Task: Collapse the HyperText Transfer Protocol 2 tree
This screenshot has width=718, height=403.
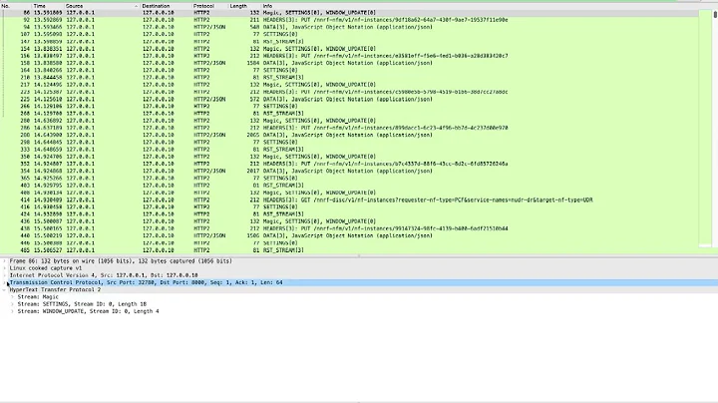Action: tap(5, 290)
